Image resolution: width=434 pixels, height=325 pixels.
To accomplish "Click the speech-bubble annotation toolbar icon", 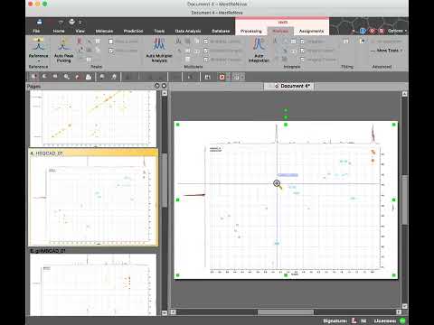I will [102, 77].
